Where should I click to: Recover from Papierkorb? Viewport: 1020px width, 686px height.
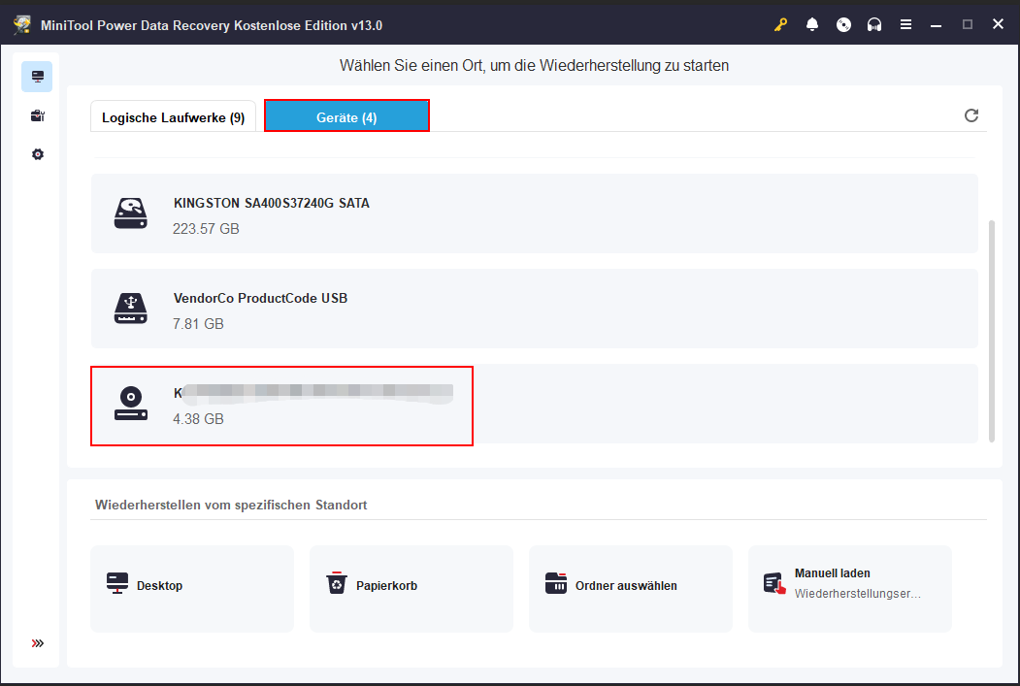(x=411, y=588)
